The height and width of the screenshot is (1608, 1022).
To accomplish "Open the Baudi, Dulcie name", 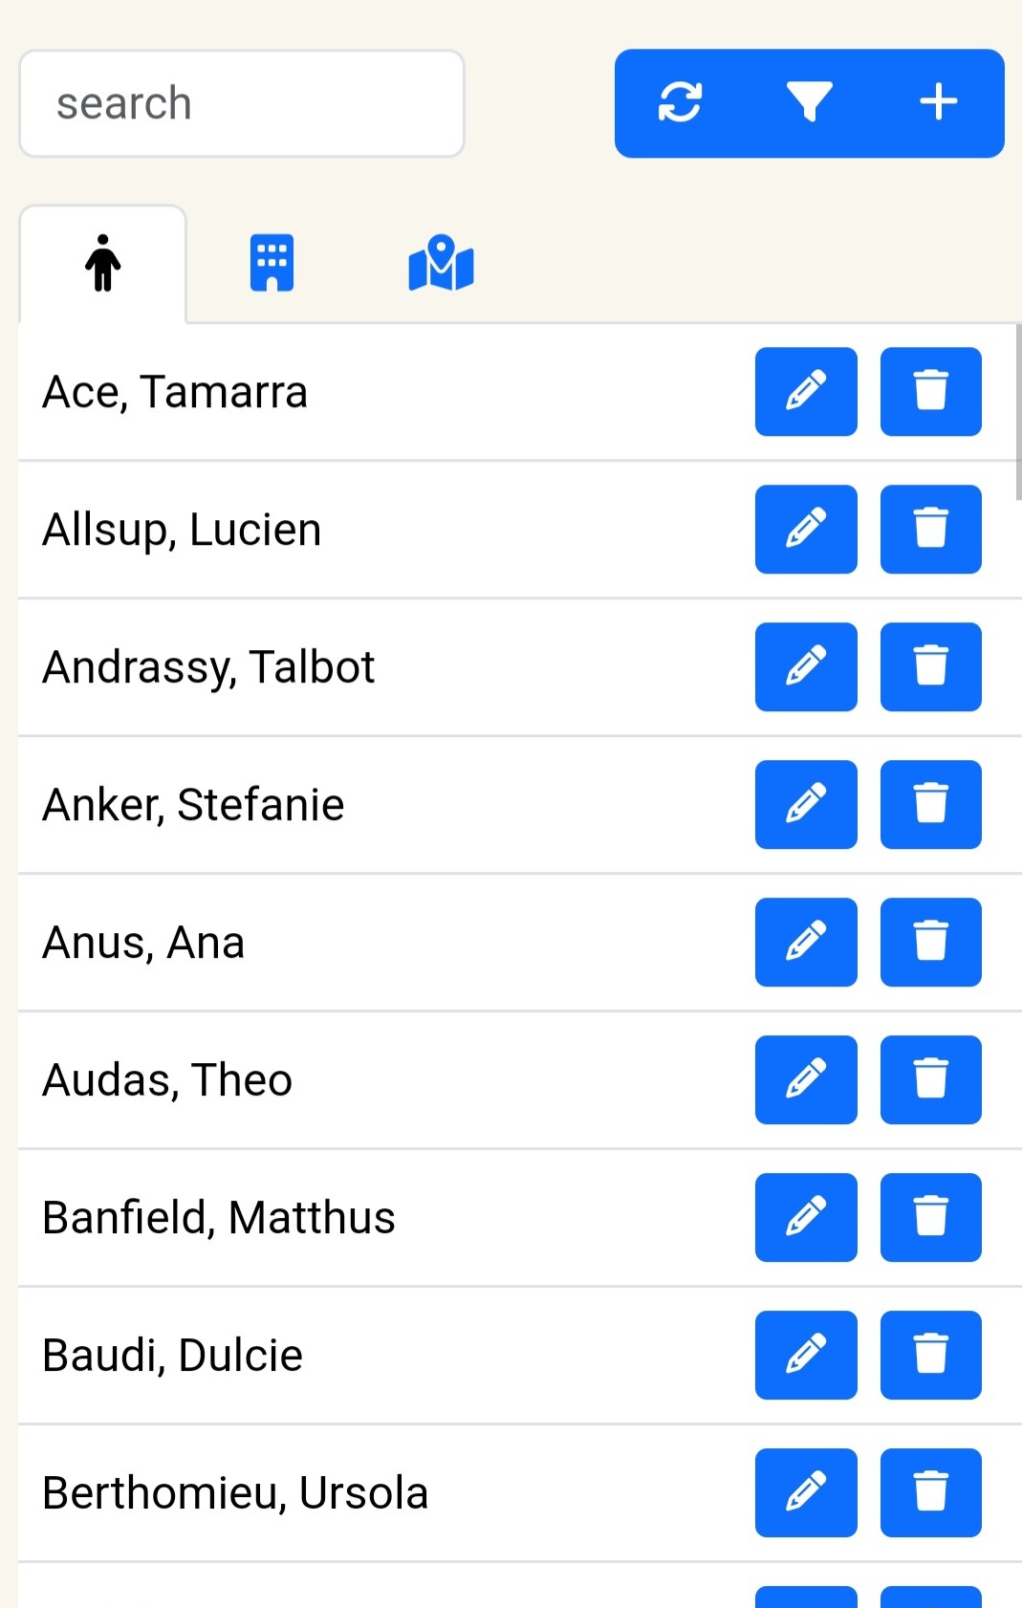I will pos(173,1356).
